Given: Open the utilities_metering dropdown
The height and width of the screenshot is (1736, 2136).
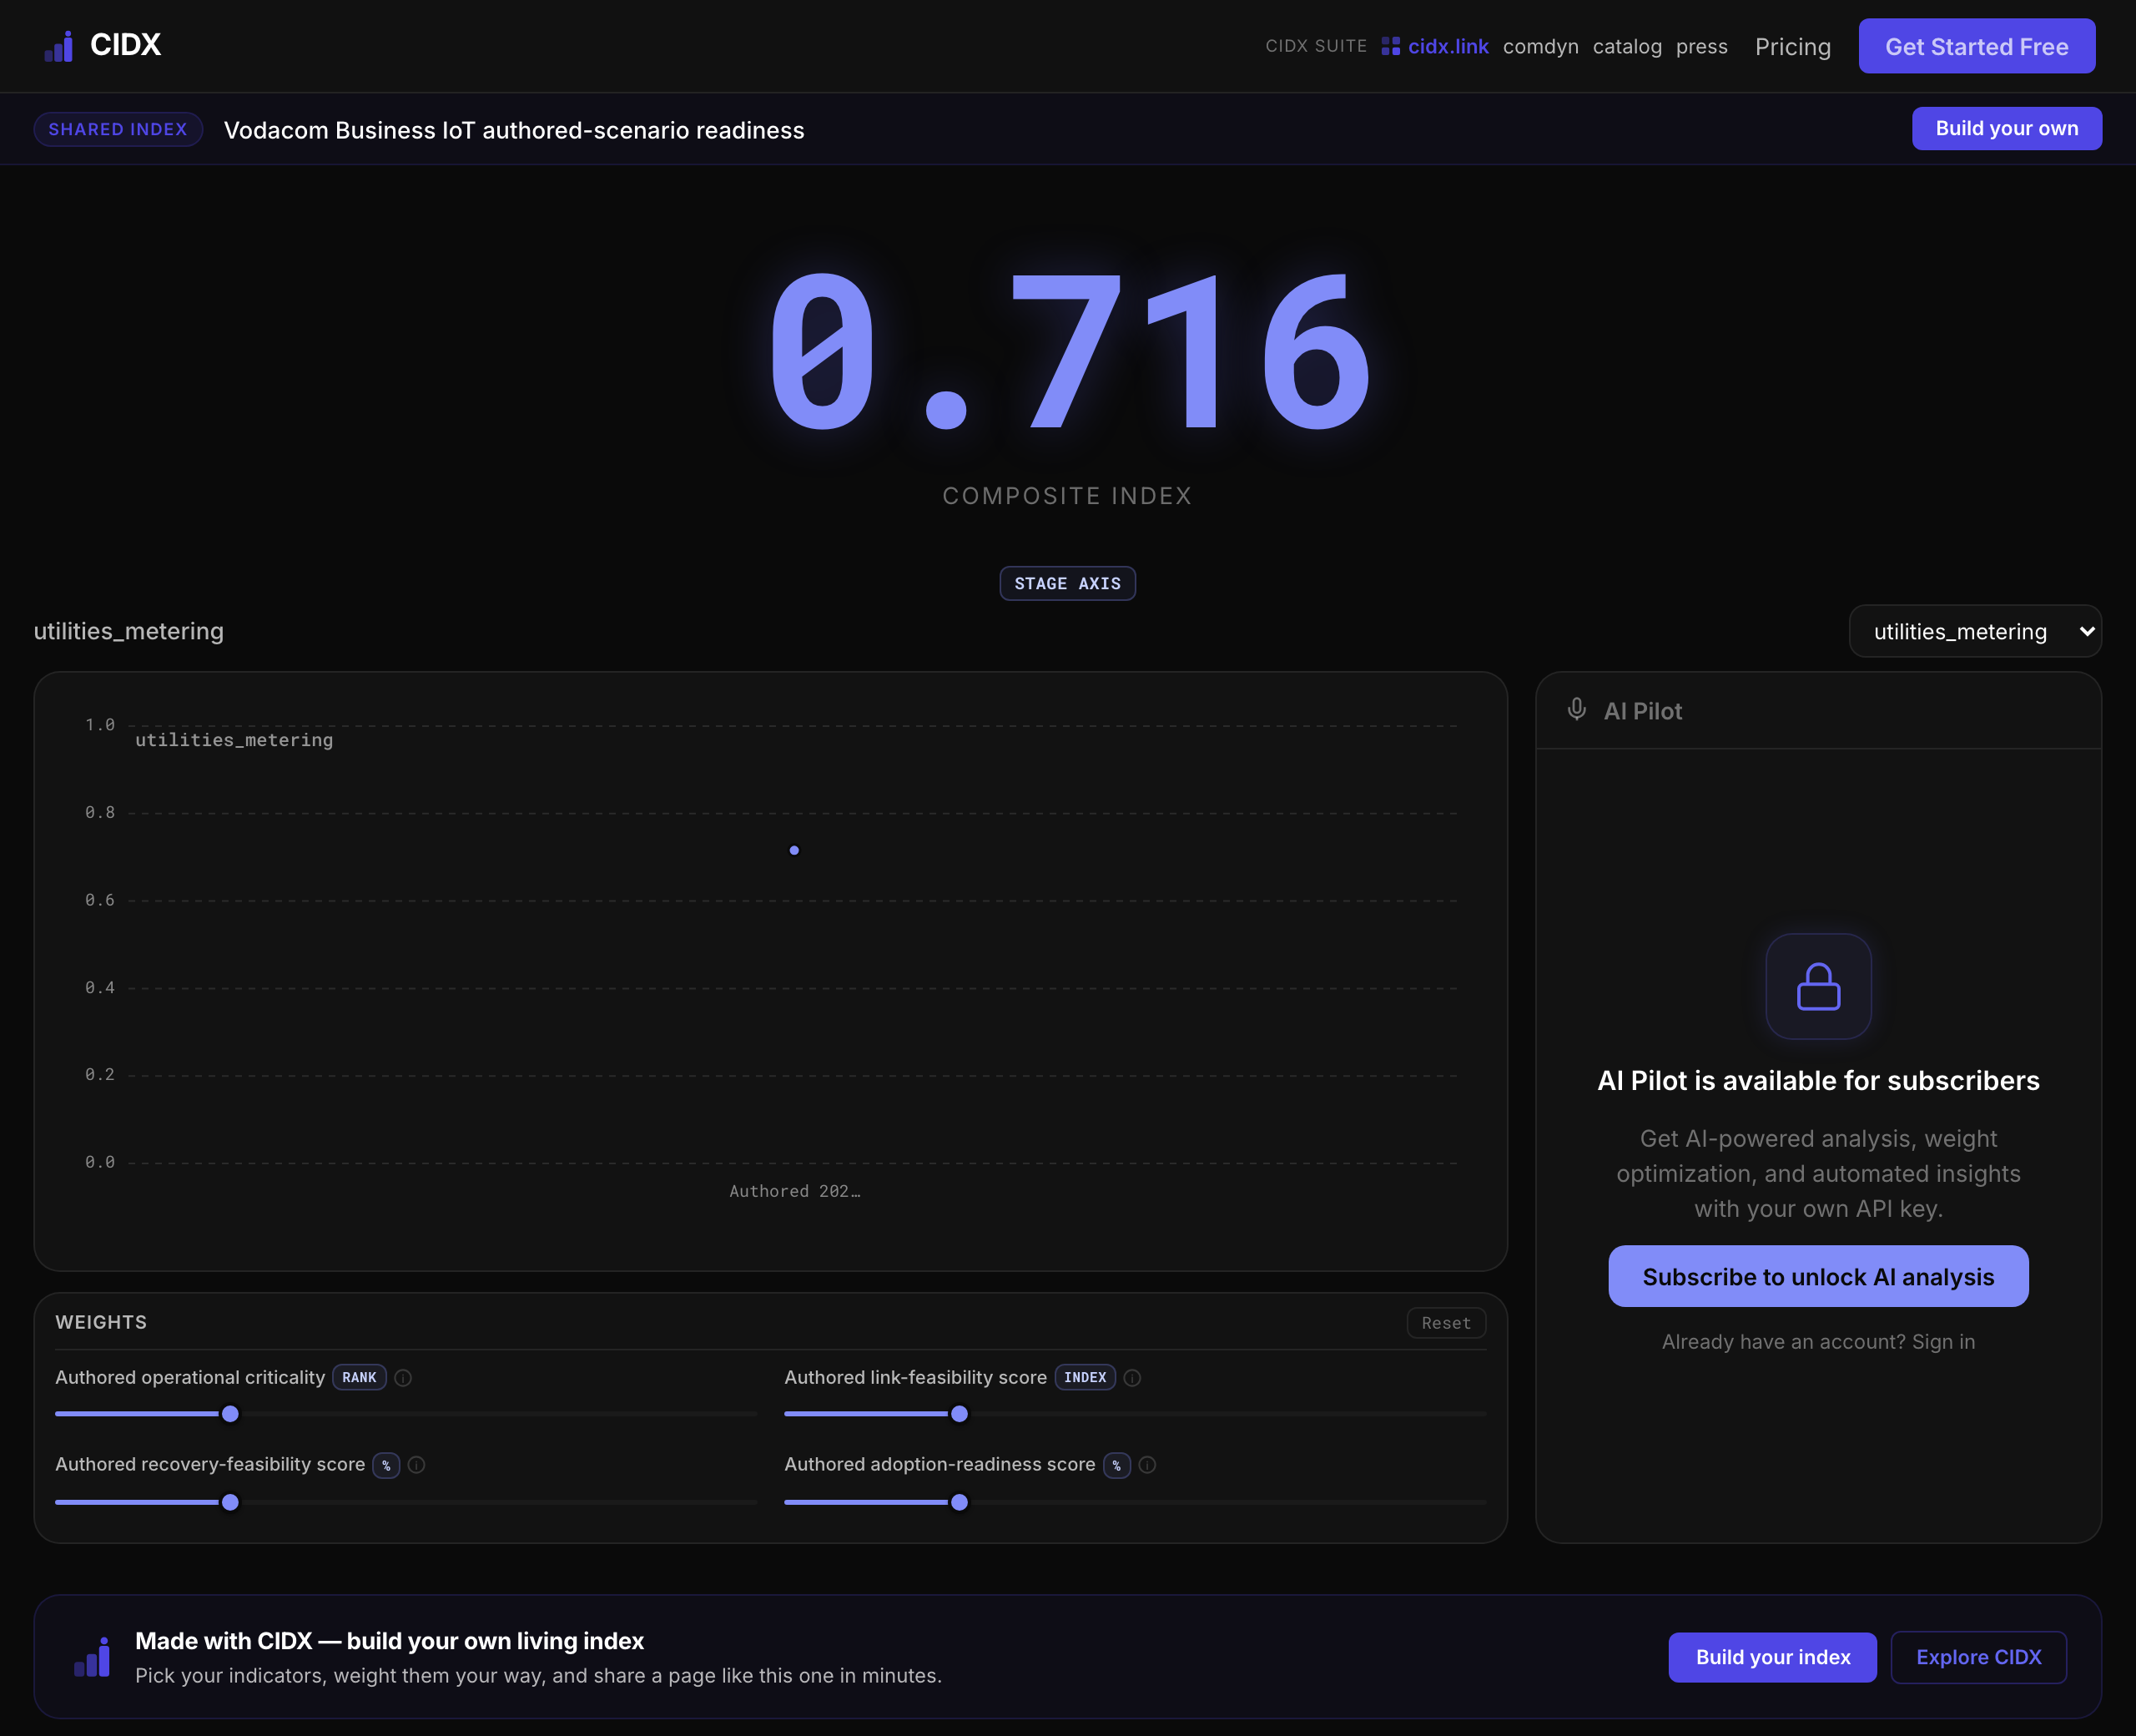Looking at the screenshot, I should [x=1975, y=631].
